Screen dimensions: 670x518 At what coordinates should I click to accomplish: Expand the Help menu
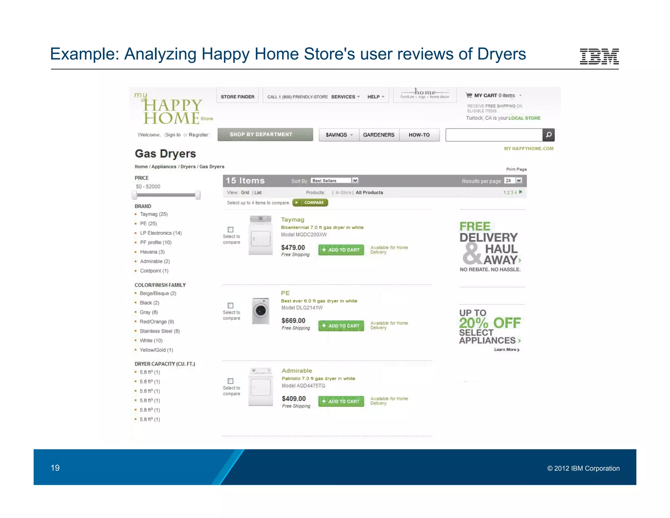click(376, 97)
